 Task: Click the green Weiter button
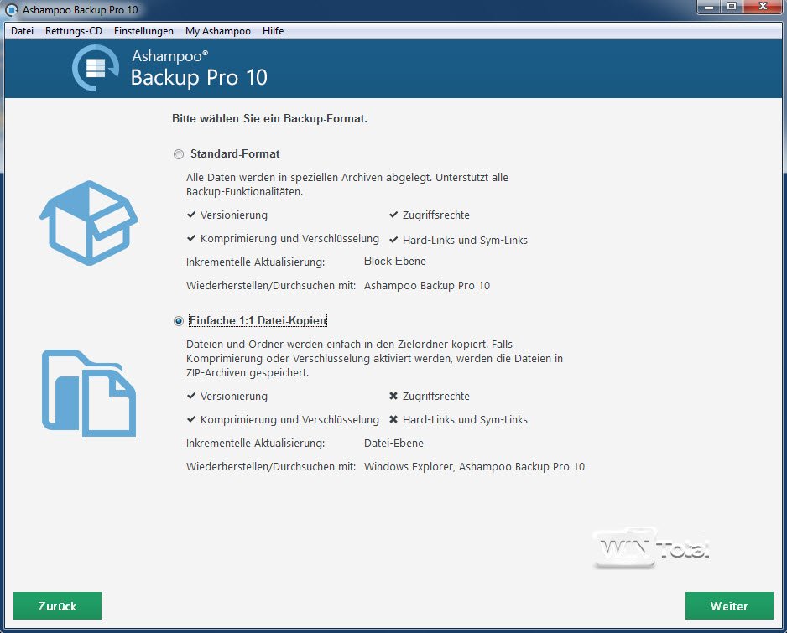click(729, 606)
